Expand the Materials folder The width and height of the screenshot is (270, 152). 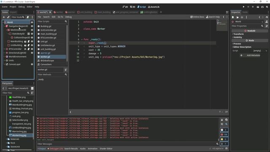point(7,139)
